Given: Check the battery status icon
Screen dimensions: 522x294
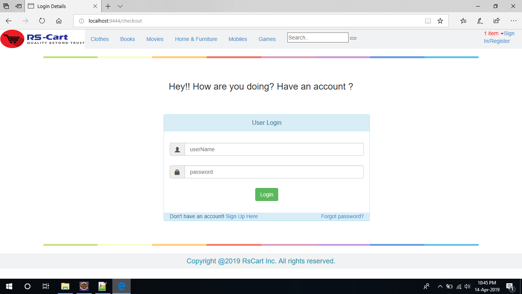Looking at the screenshot, I should 449,286.
